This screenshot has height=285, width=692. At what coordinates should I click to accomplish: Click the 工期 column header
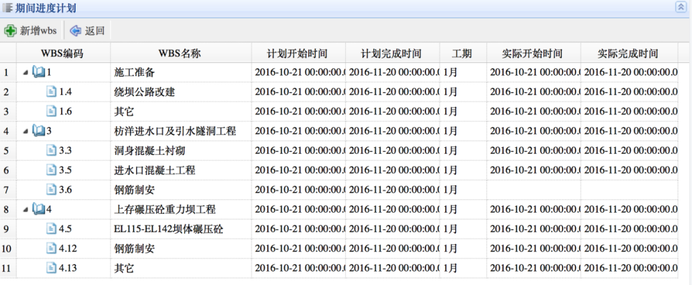[463, 53]
